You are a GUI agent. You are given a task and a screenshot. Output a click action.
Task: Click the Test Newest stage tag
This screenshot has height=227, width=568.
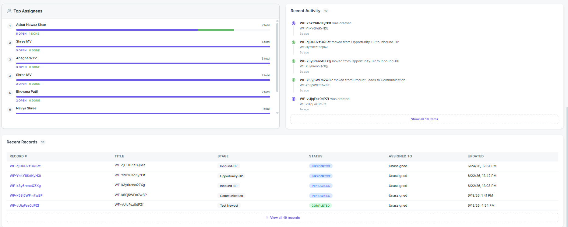click(229, 206)
